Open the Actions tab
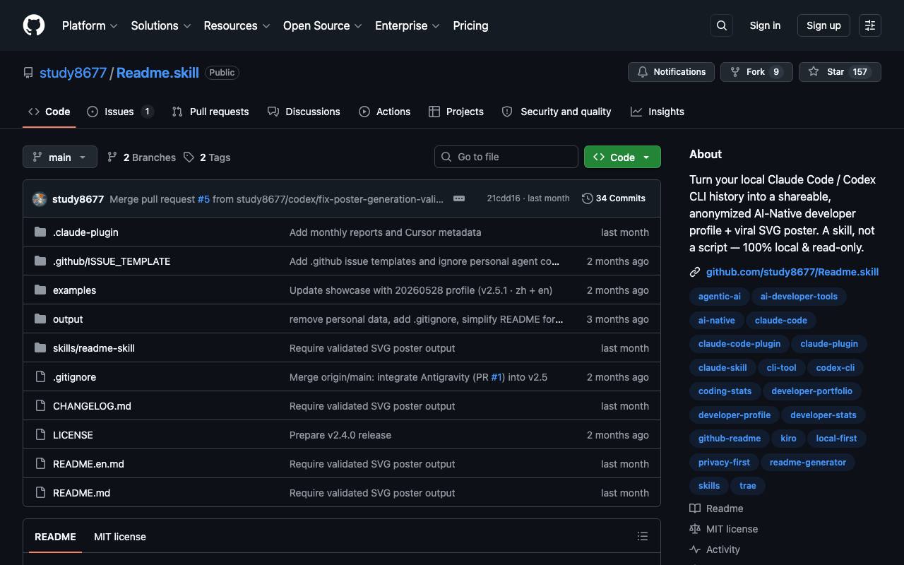The width and height of the screenshot is (904, 565). (384, 112)
